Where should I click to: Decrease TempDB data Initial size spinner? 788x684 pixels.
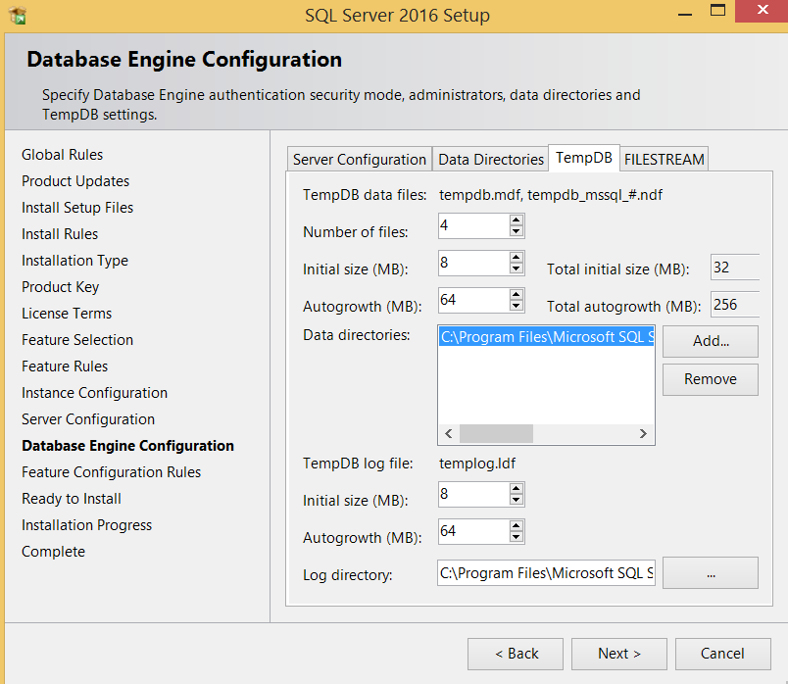[517, 269]
